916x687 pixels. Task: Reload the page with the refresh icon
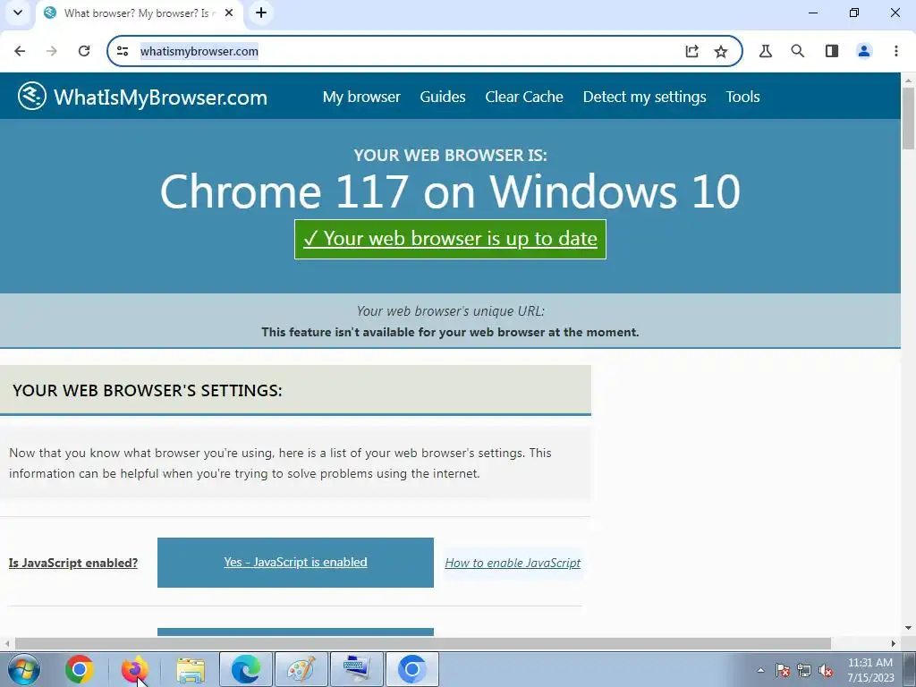(x=84, y=51)
